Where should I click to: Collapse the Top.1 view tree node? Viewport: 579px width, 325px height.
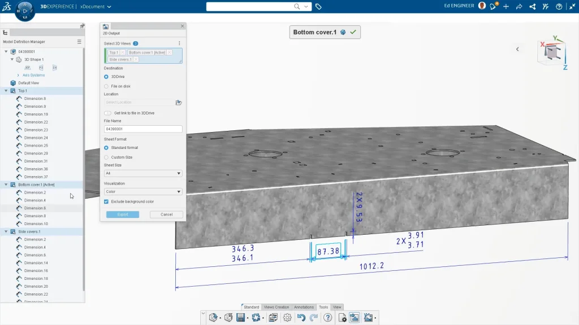point(6,91)
